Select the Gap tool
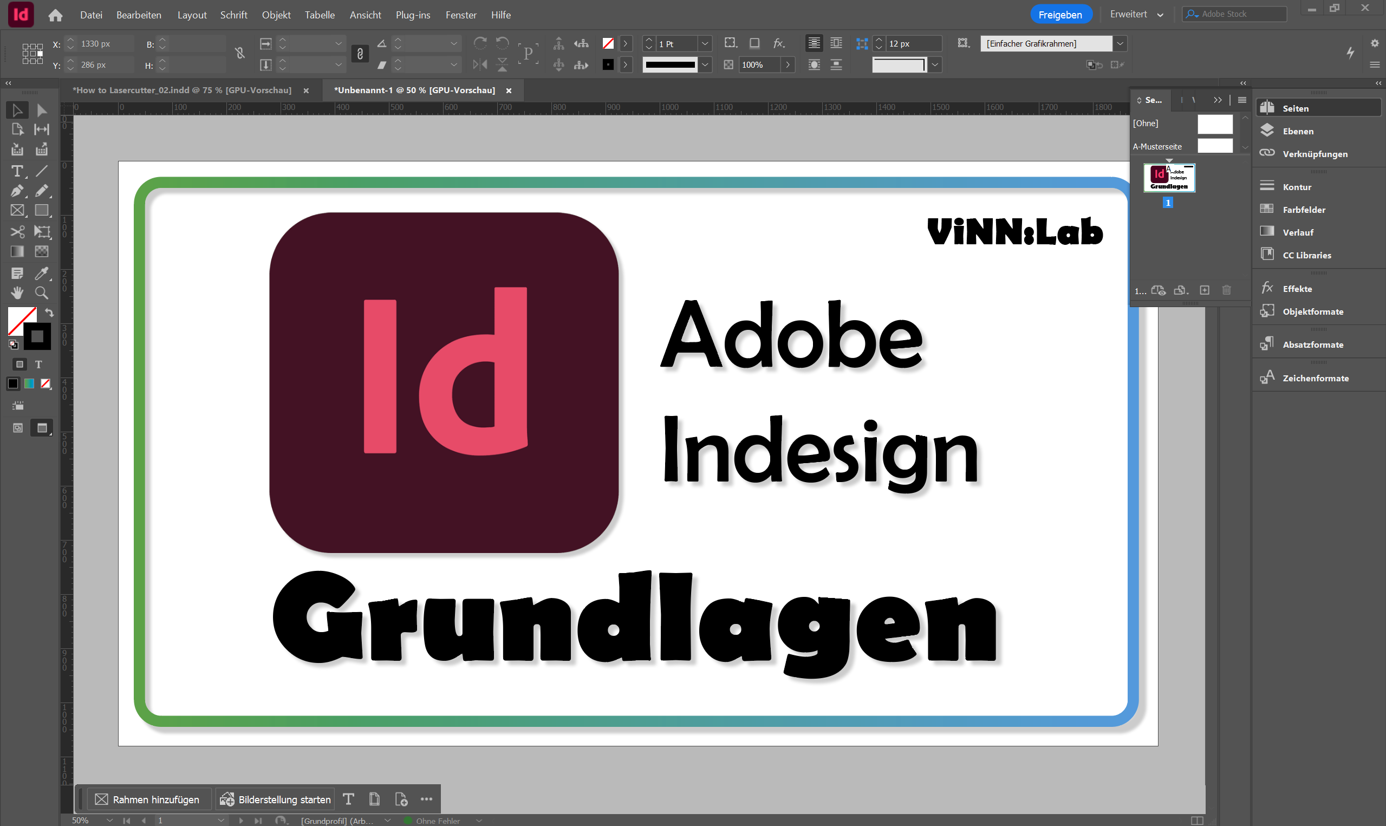 [42, 129]
